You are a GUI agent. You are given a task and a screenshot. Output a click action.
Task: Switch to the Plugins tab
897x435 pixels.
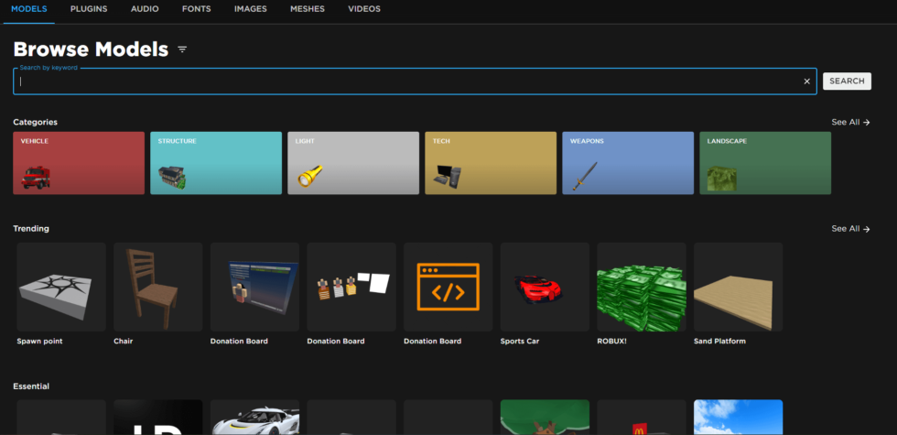coord(89,9)
